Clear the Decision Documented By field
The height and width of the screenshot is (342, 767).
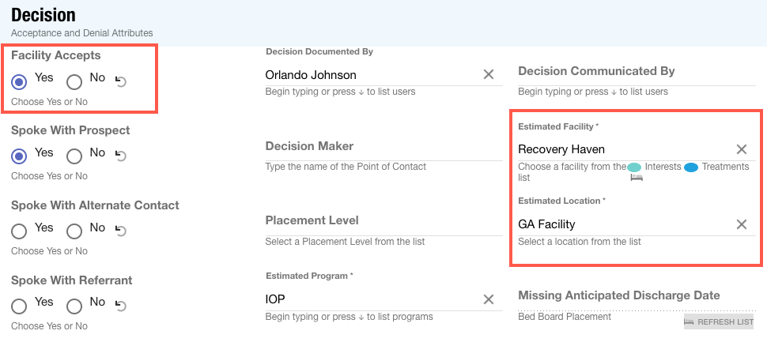click(489, 74)
